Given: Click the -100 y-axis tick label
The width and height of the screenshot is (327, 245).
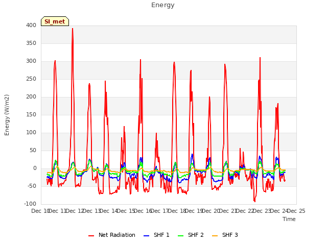Looking at the screenshot, I should point(30,204).
